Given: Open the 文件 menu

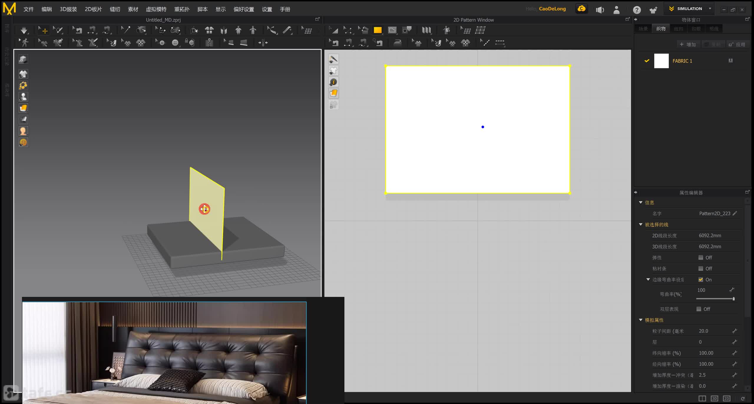Looking at the screenshot, I should (x=29, y=9).
